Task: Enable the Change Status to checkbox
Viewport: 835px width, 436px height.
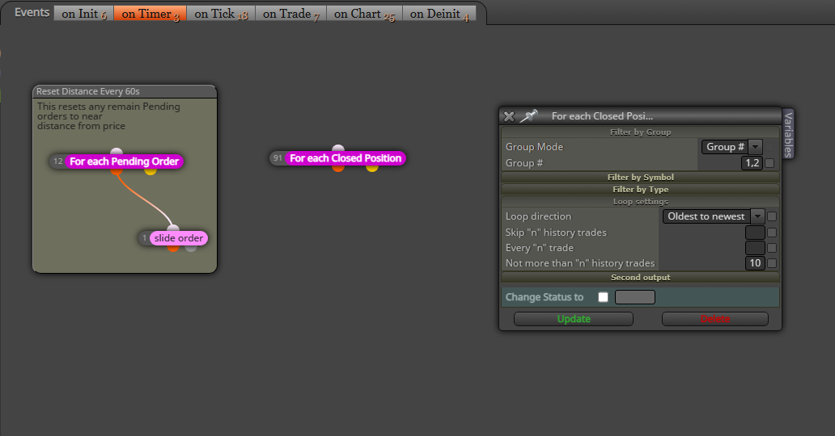Action: click(x=603, y=297)
